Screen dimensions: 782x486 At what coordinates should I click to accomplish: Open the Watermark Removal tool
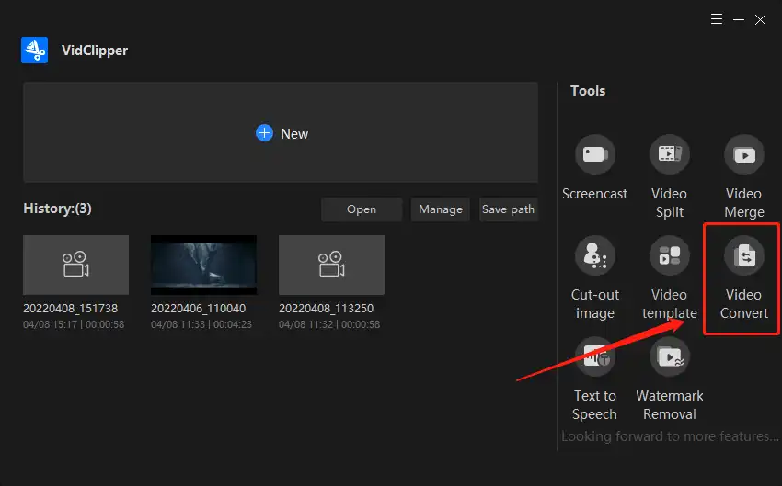[669, 356]
